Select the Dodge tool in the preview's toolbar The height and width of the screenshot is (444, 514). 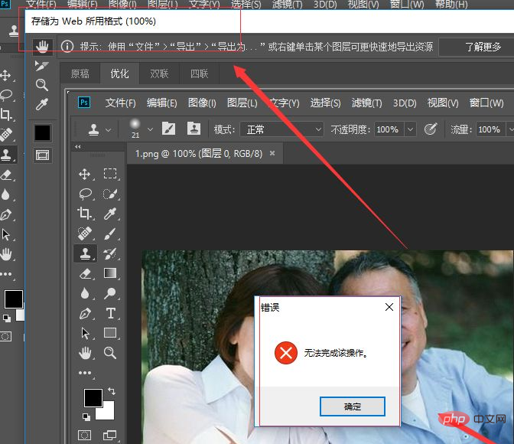tap(110, 293)
